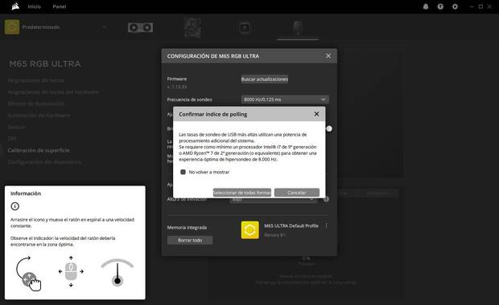Click the Borrar todo button
499x305 pixels.
tap(190, 240)
